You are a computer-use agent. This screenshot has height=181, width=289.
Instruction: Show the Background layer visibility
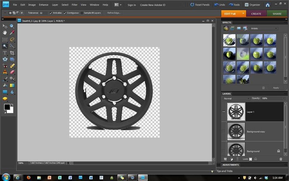click(224, 151)
